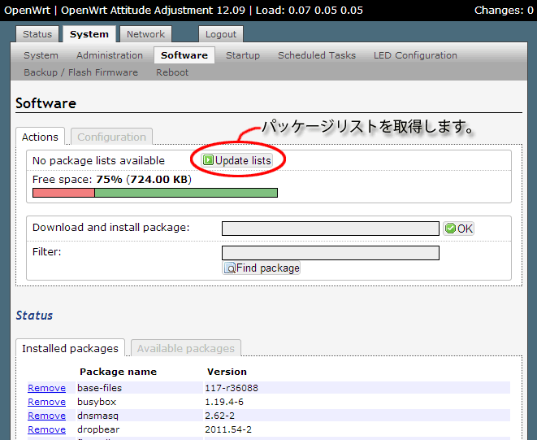Remove the dnsmasq package
Image resolution: width=537 pixels, height=440 pixels.
point(46,416)
